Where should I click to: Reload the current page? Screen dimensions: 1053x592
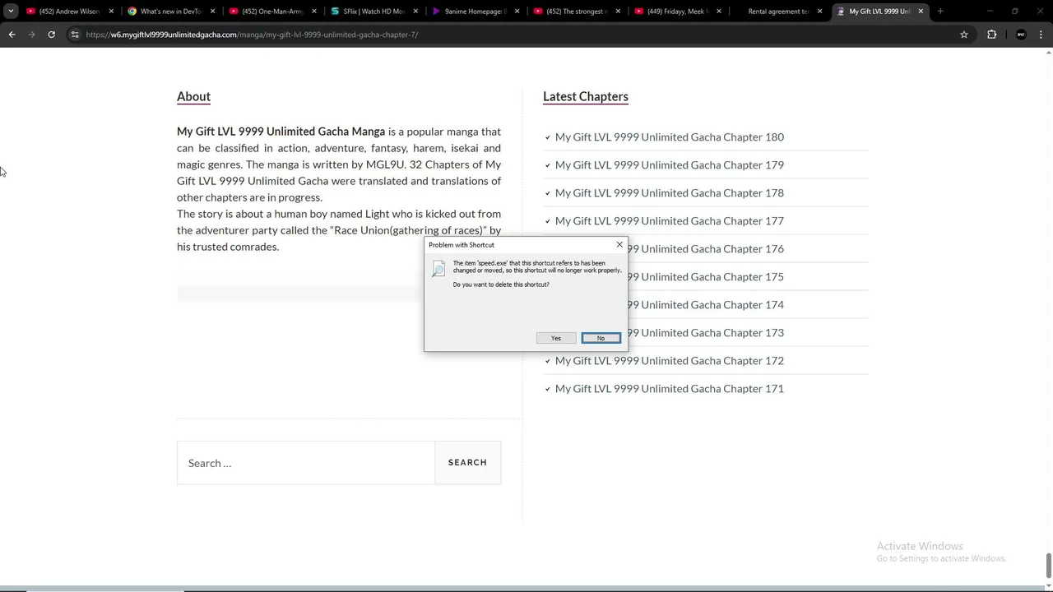(51, 35)
